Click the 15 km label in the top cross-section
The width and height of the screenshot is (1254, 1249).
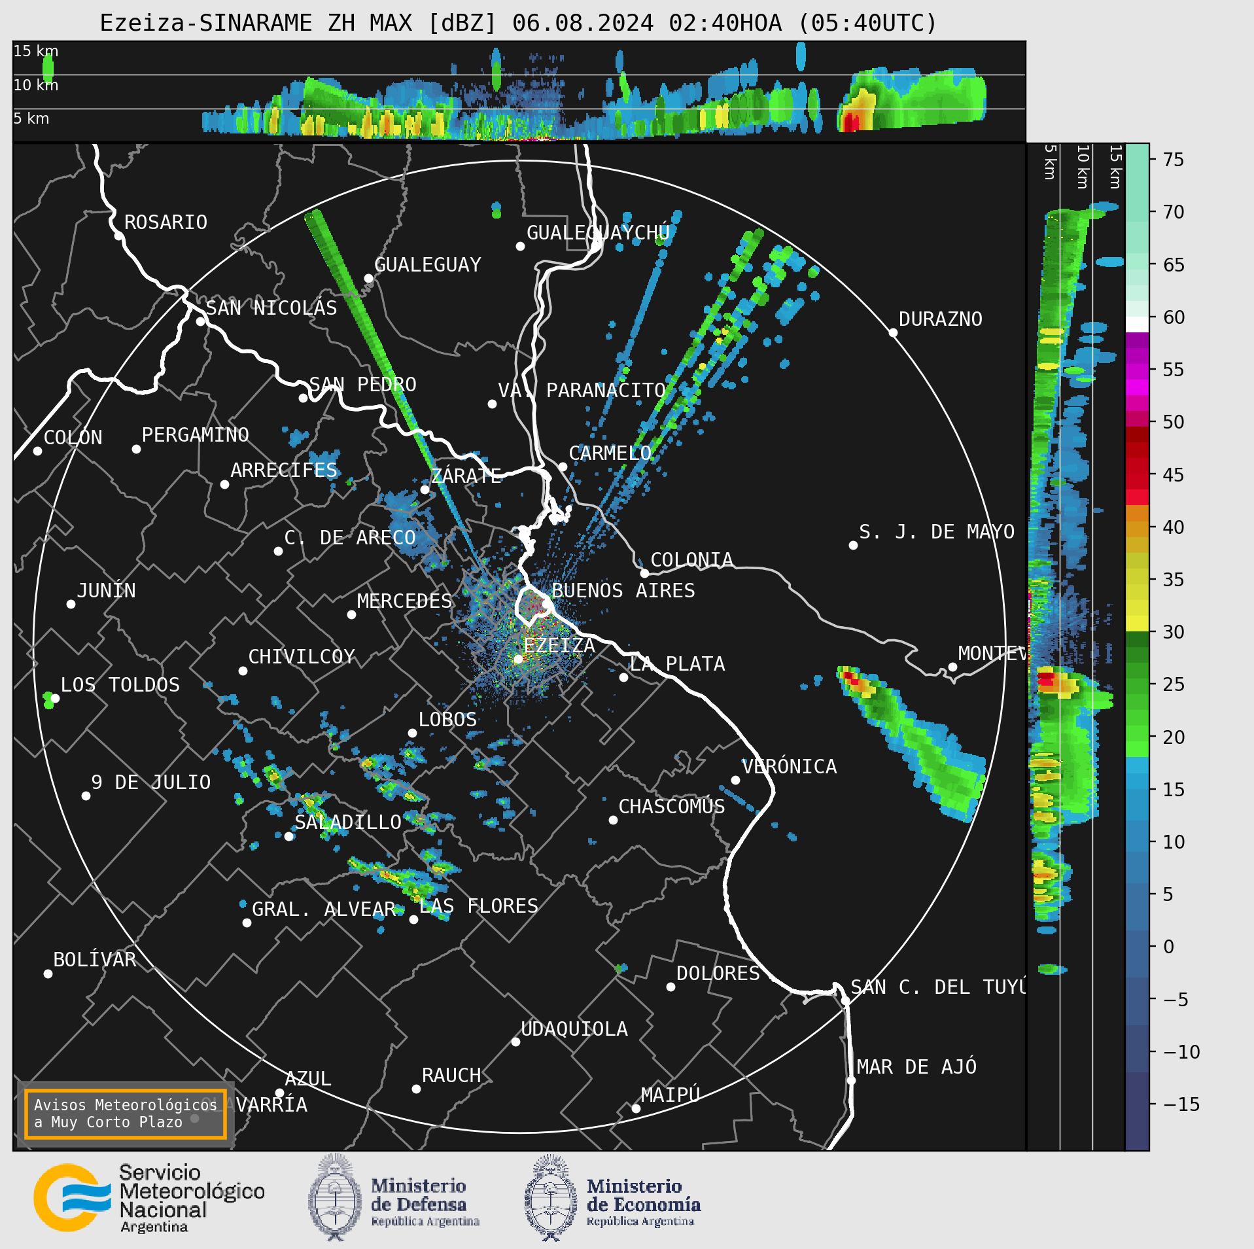(36, 51)
